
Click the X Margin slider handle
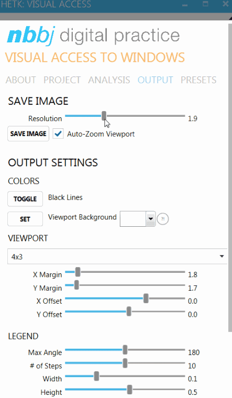point(78,272)
